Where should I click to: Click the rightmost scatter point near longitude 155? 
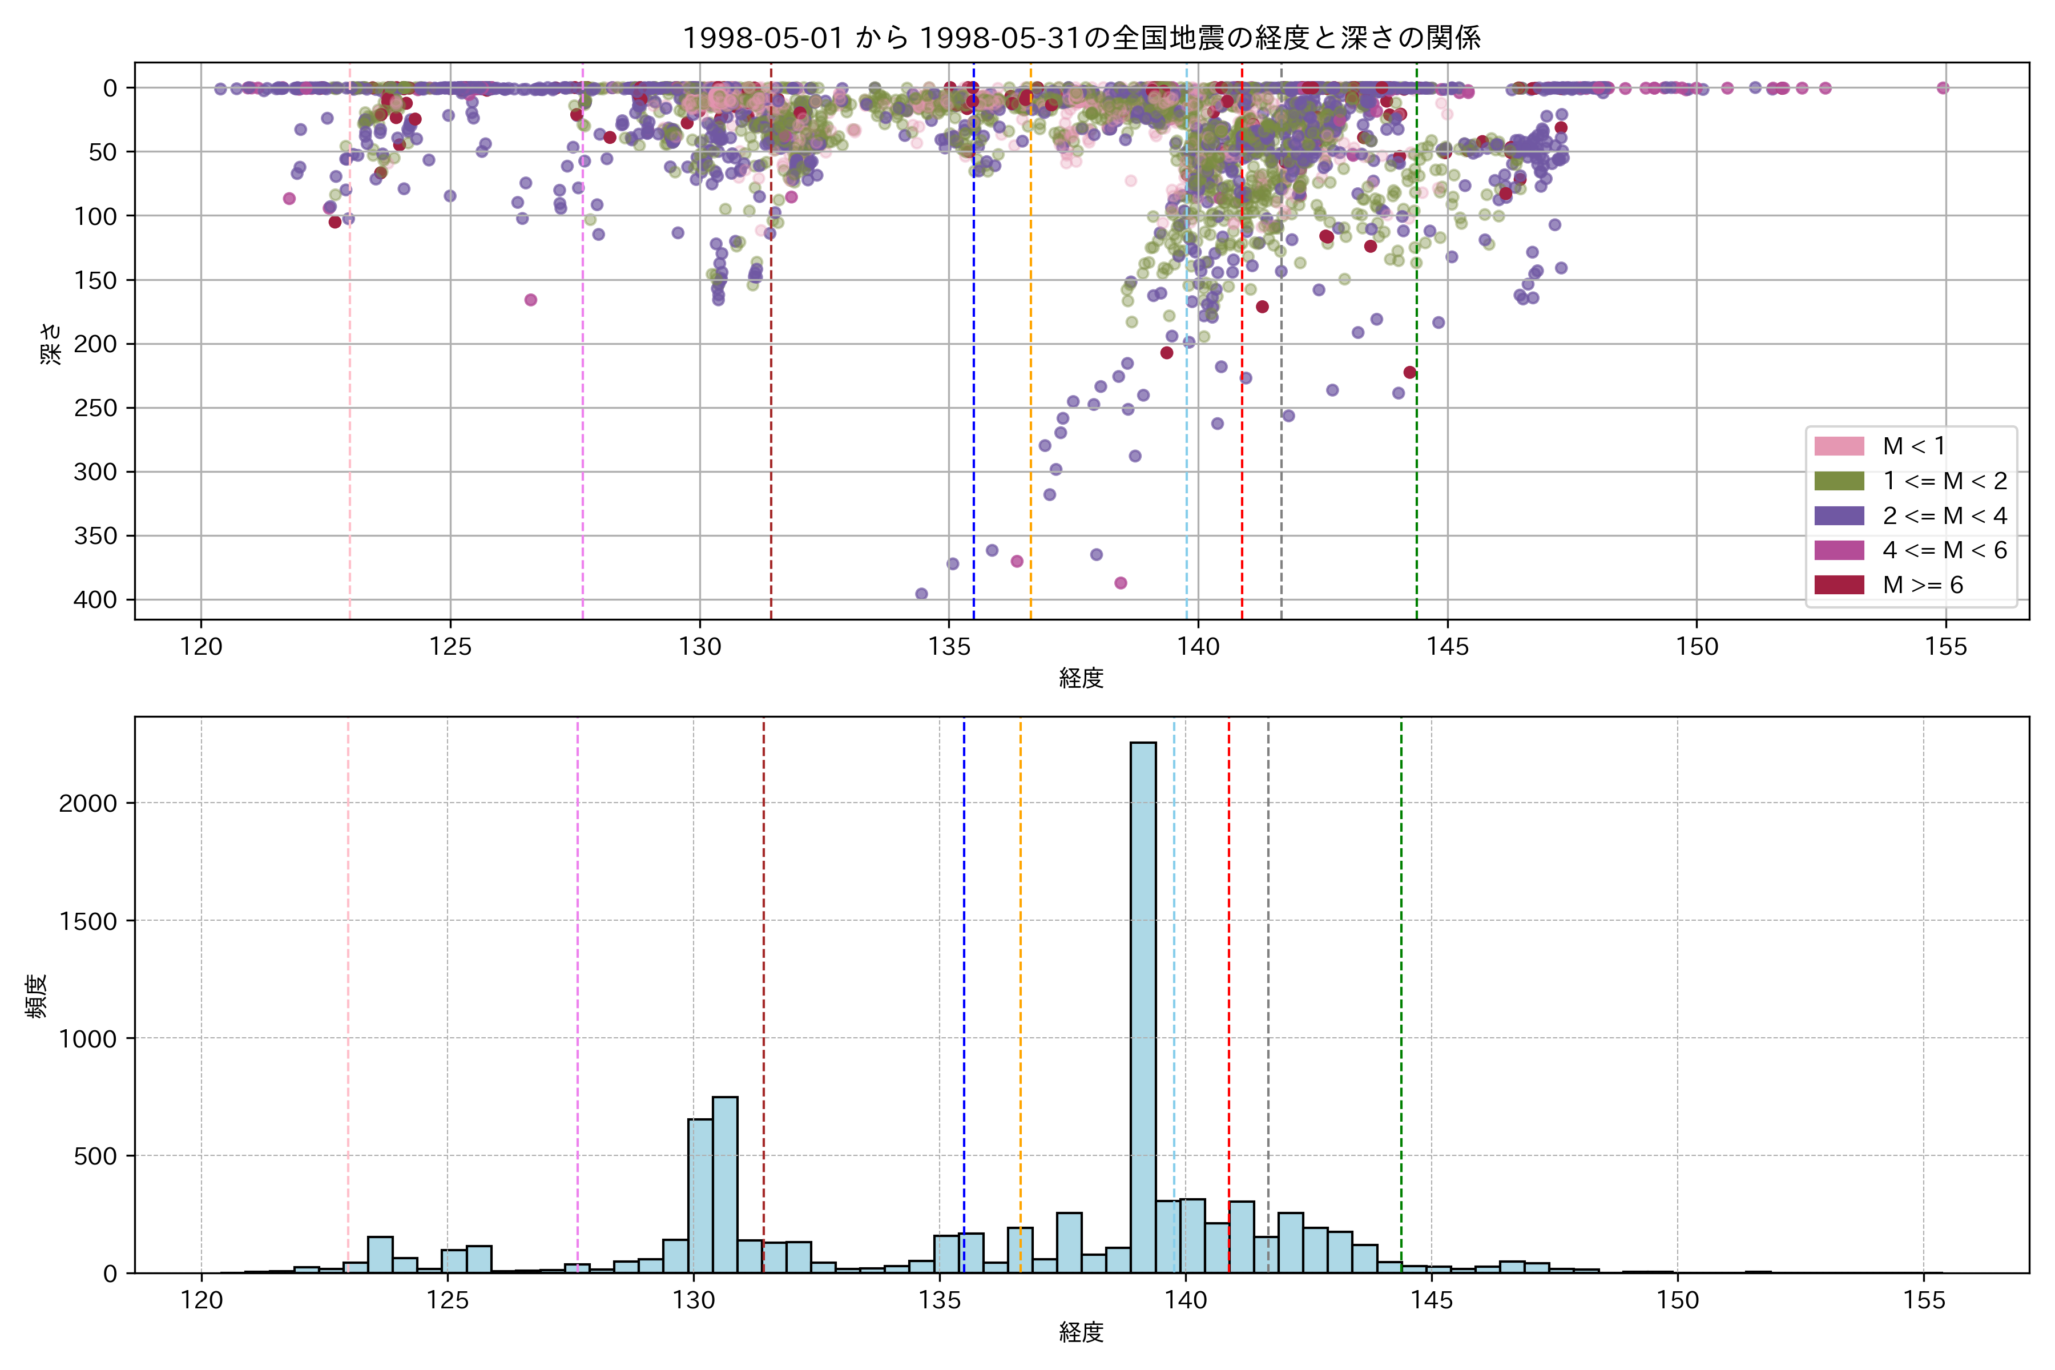pos(1943,87)
